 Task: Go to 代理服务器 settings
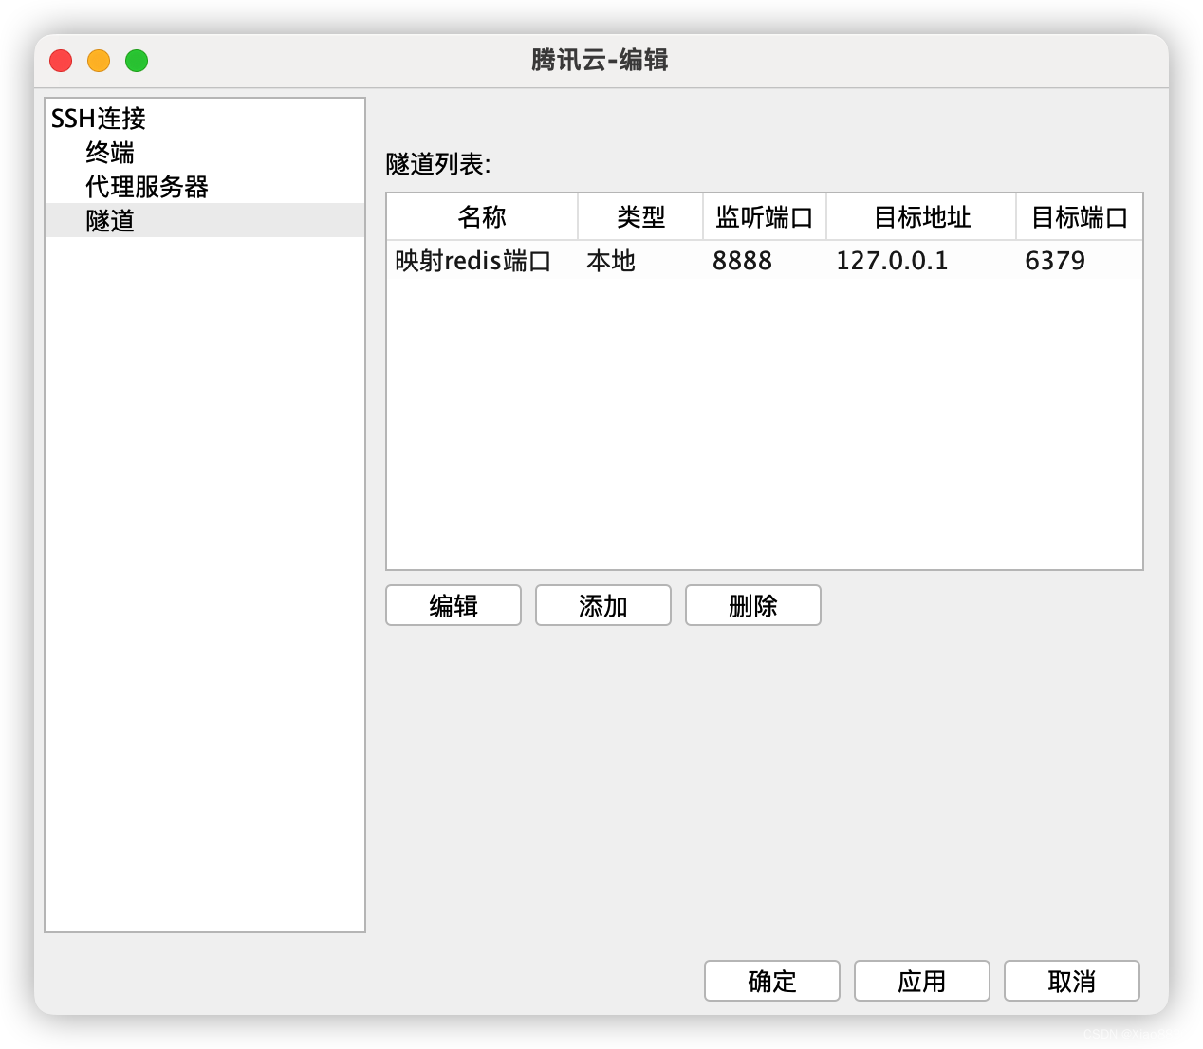point(146,187)
